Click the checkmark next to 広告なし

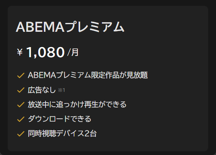21,90
